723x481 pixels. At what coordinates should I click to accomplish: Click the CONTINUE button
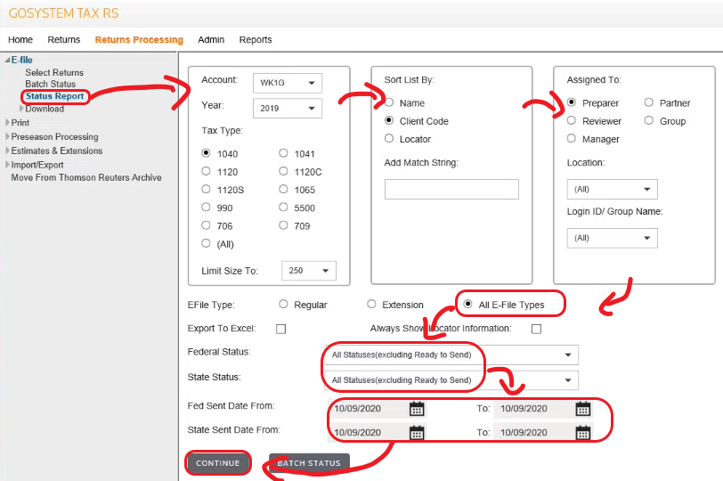217,463
